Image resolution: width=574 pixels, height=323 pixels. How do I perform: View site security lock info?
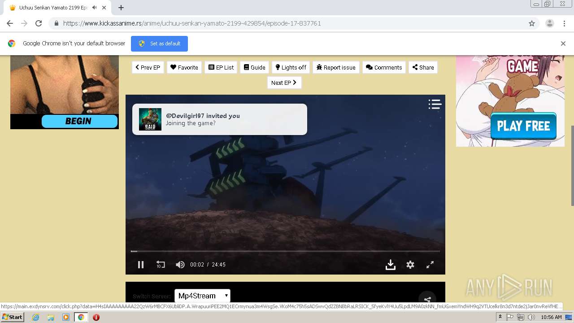click(x=56, y=23)
